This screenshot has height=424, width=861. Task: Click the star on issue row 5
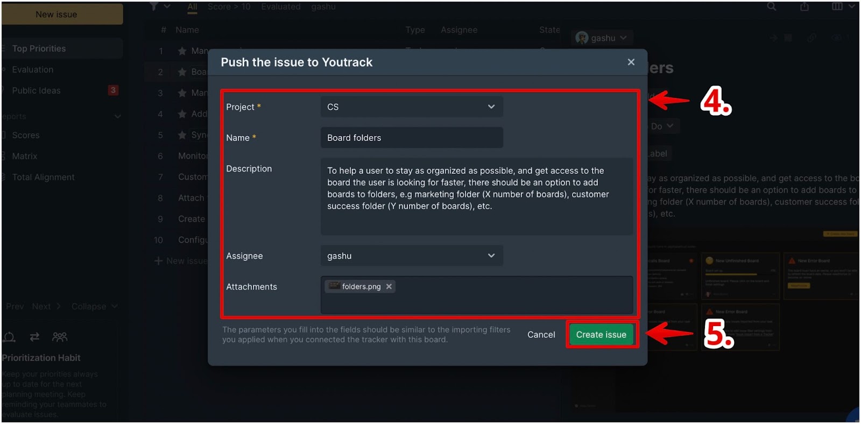[182, 135]
